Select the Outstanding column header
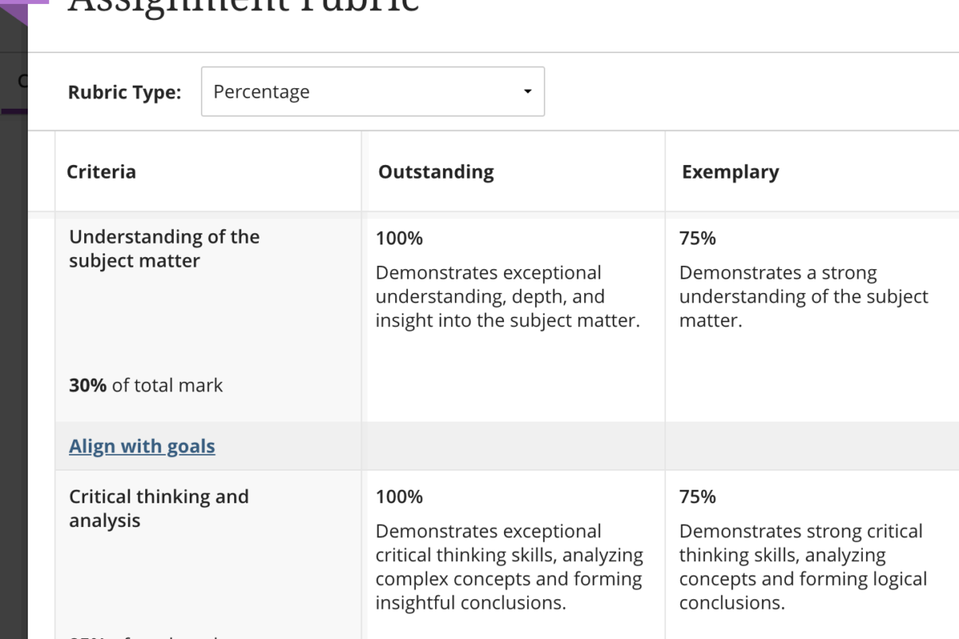The height and width of the screenshot is (639, 959). (436, 171)
